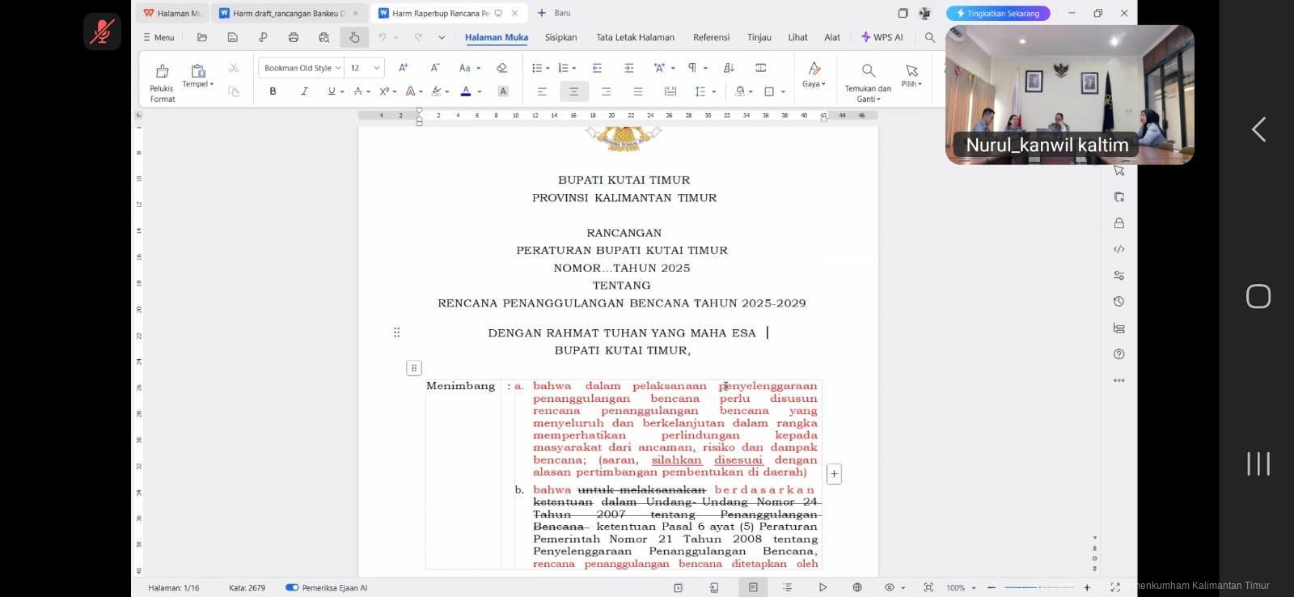The height and width of the screenshot is (597, 1294).
Task: Toggle bold formatting
Action: (x=273, y=91)
